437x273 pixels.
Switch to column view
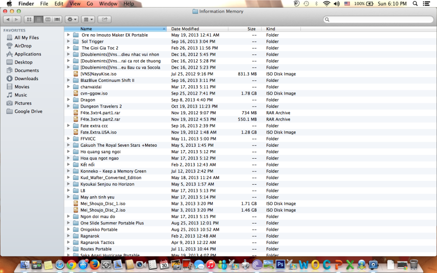48,20
